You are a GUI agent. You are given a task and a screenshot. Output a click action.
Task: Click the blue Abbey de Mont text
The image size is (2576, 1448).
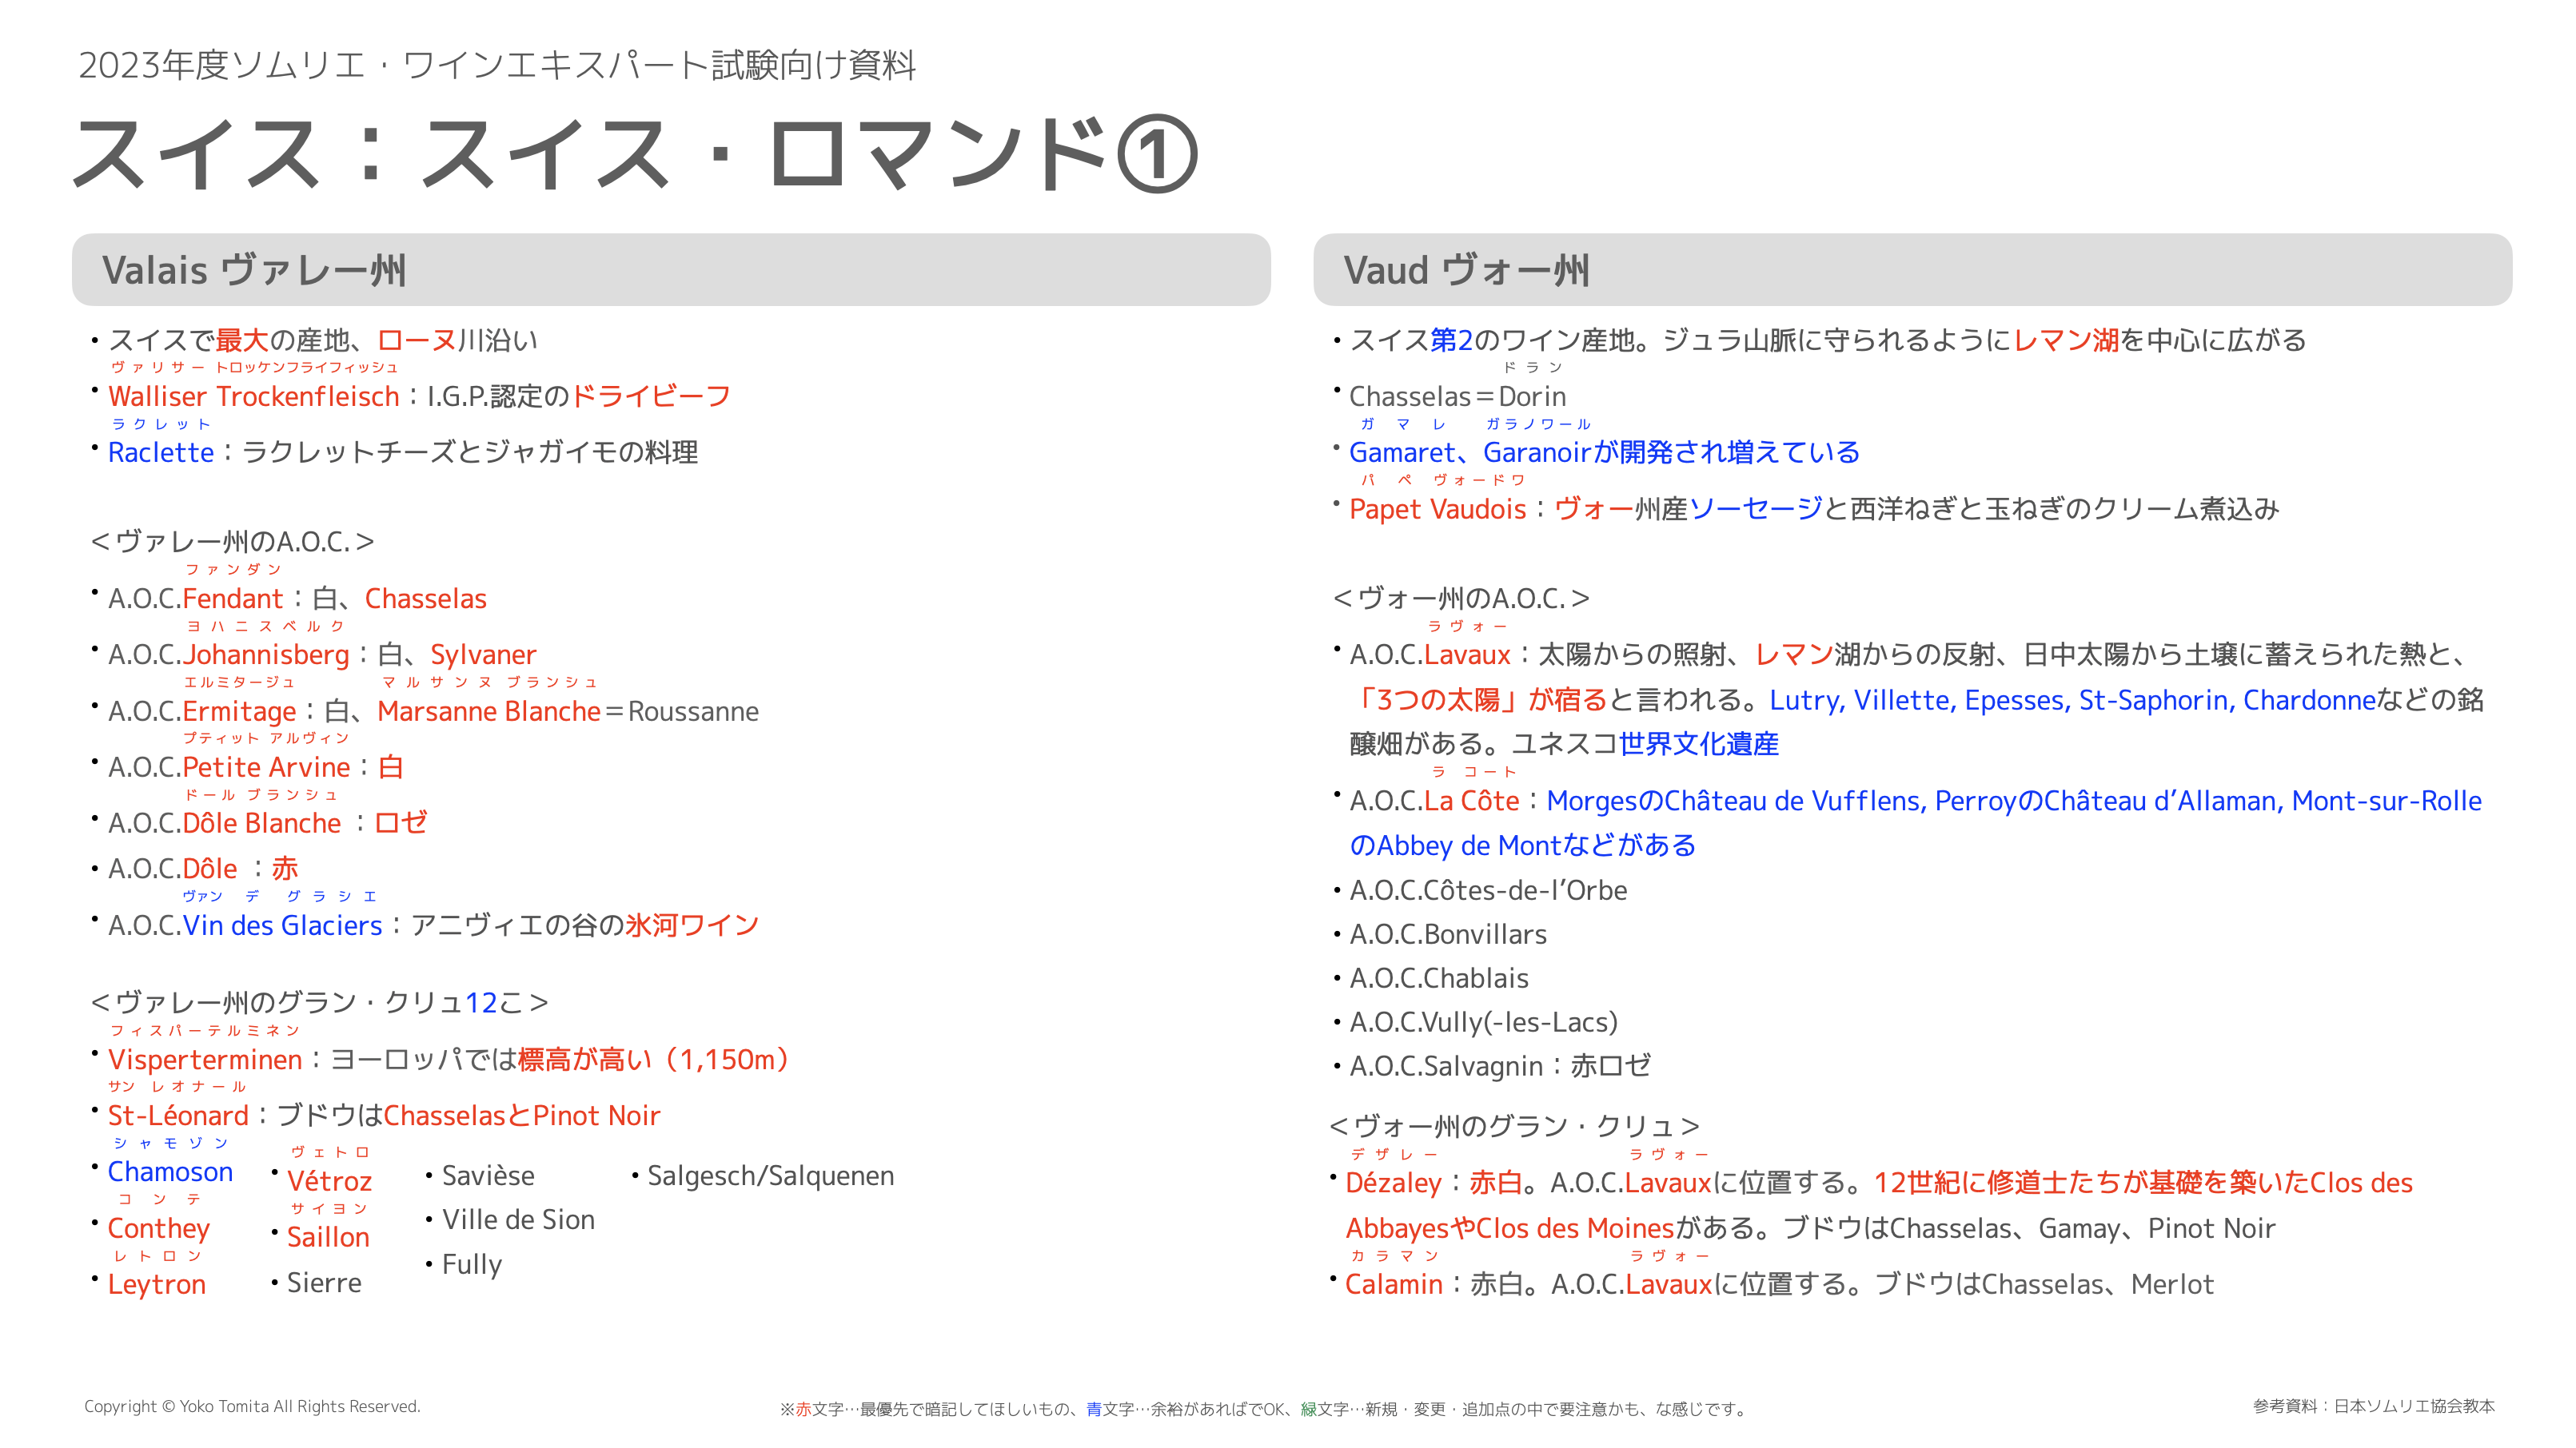[1468, 845]
